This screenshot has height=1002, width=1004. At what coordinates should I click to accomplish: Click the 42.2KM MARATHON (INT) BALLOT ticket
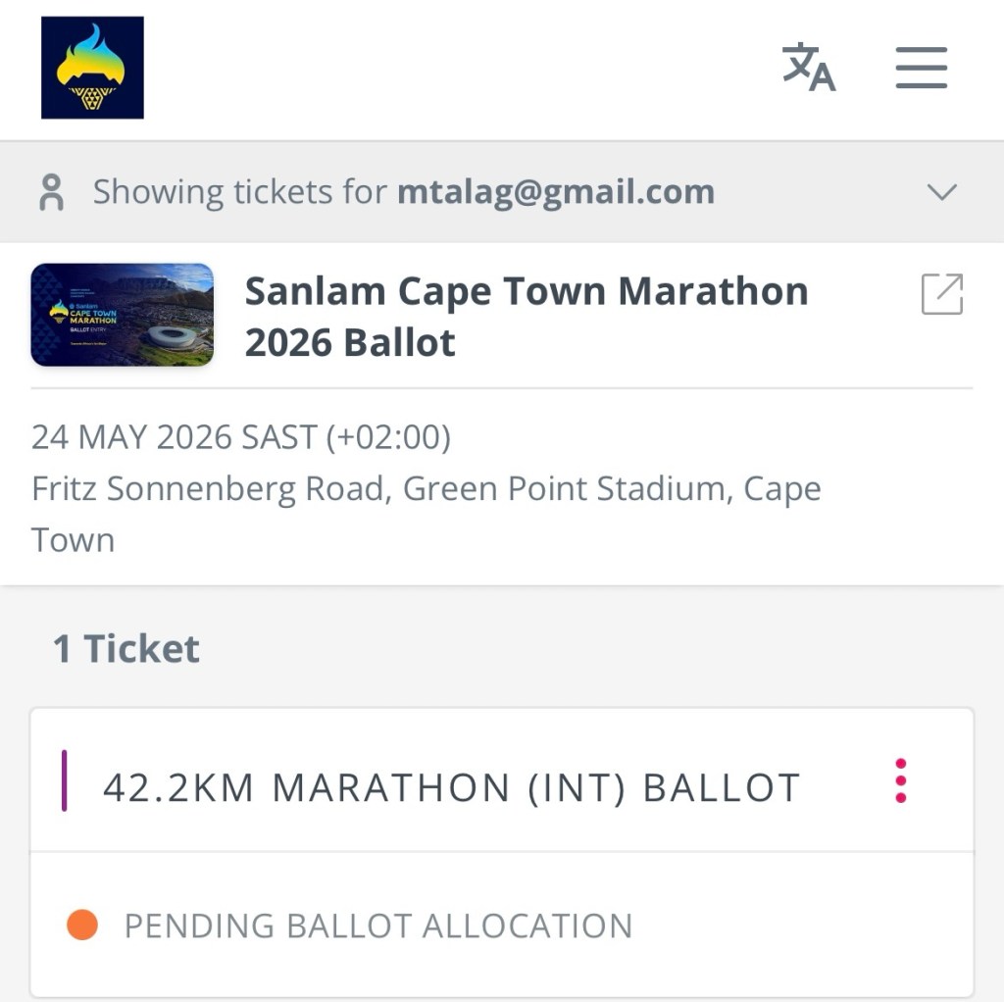[451, 787]
